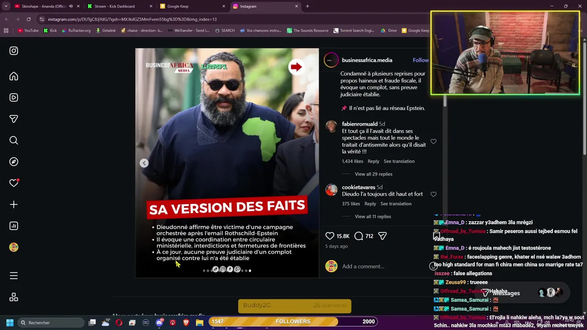Open Windows Start menu
This screenshot has width=587, height=330.
[x=10, y=323]
